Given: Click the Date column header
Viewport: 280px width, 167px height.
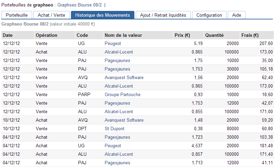Looking at the screenshot, I should 8,35.
